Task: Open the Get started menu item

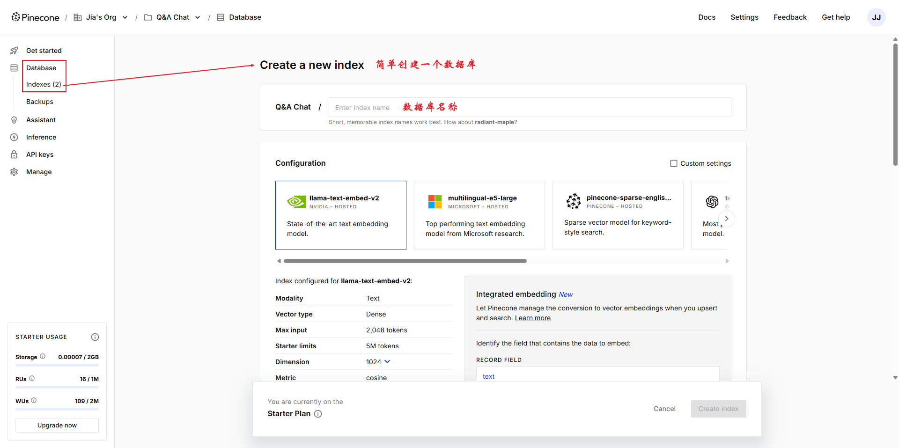Action: [x=44, y=51]
